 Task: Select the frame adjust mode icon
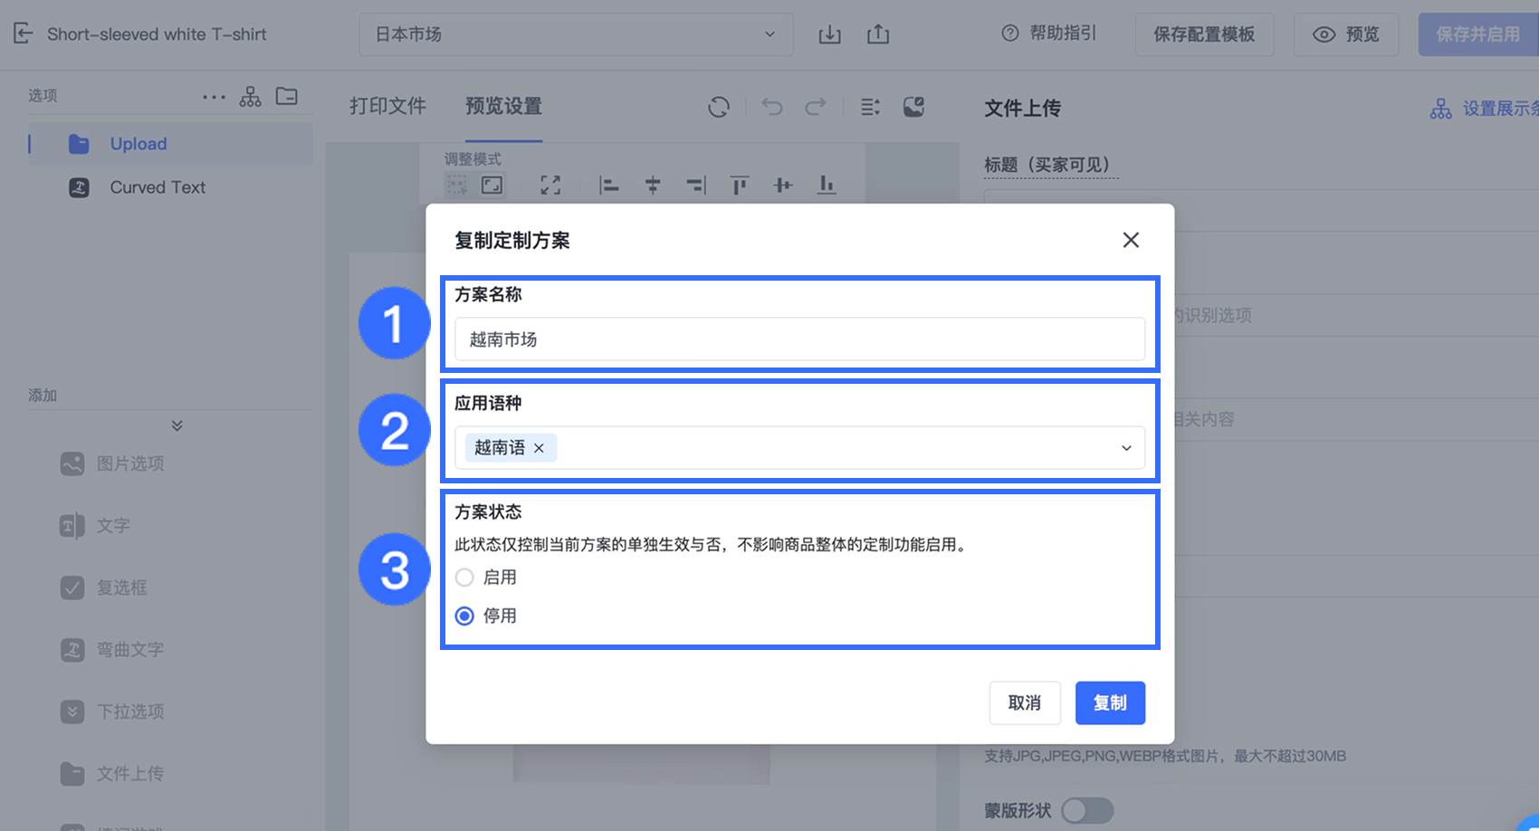tap(492, 185)
